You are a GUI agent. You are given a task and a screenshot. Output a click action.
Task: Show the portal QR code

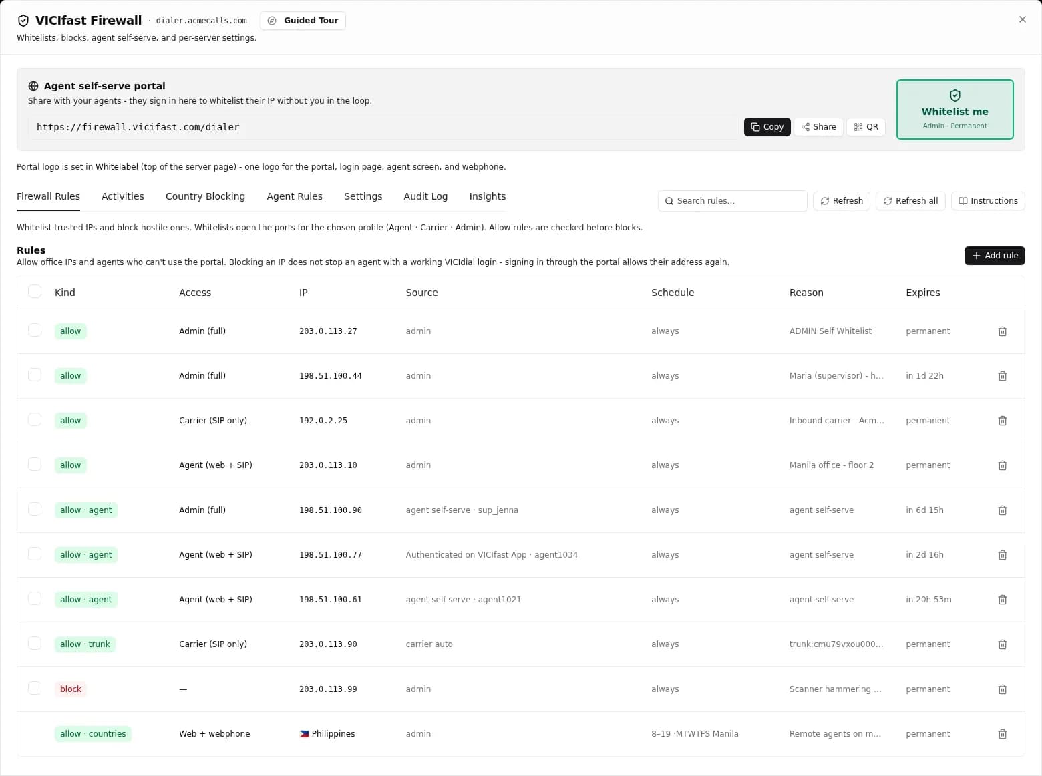pyautogui.click(x=866, y=127)
